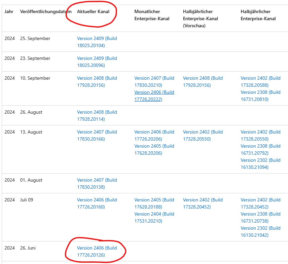Open Version 2405 Build 17628.20206 link
Screen dimensions: 288x264
pos(154,149)
